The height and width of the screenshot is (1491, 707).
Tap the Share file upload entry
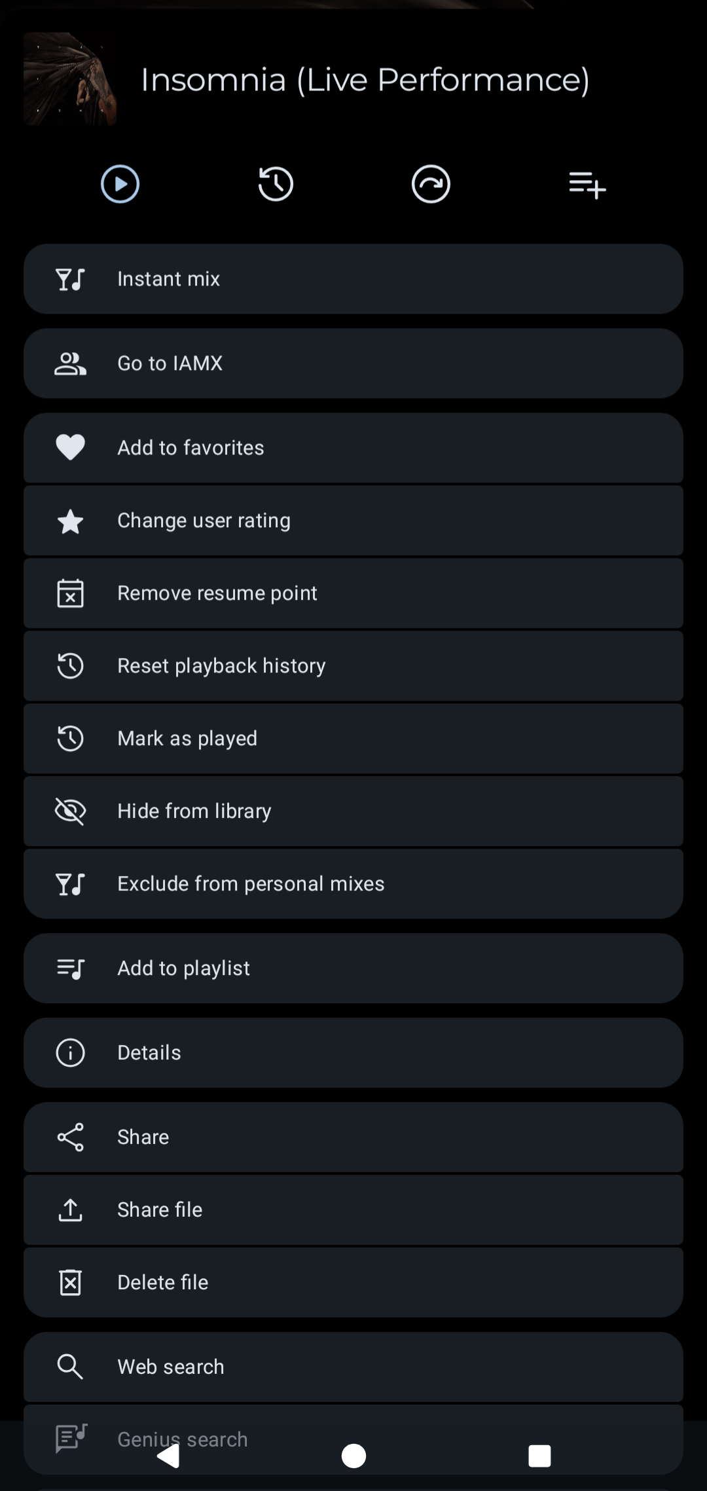click(353, 1210)
